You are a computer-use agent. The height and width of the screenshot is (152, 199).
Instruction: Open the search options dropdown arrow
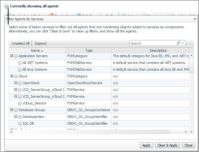click(x=183, y=43)
